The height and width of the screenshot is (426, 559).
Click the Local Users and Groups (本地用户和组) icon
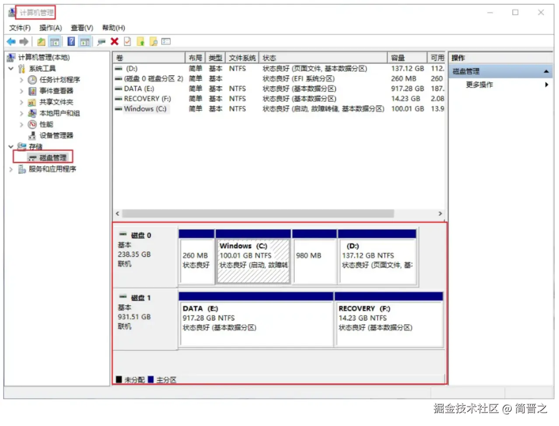(32, 113)
